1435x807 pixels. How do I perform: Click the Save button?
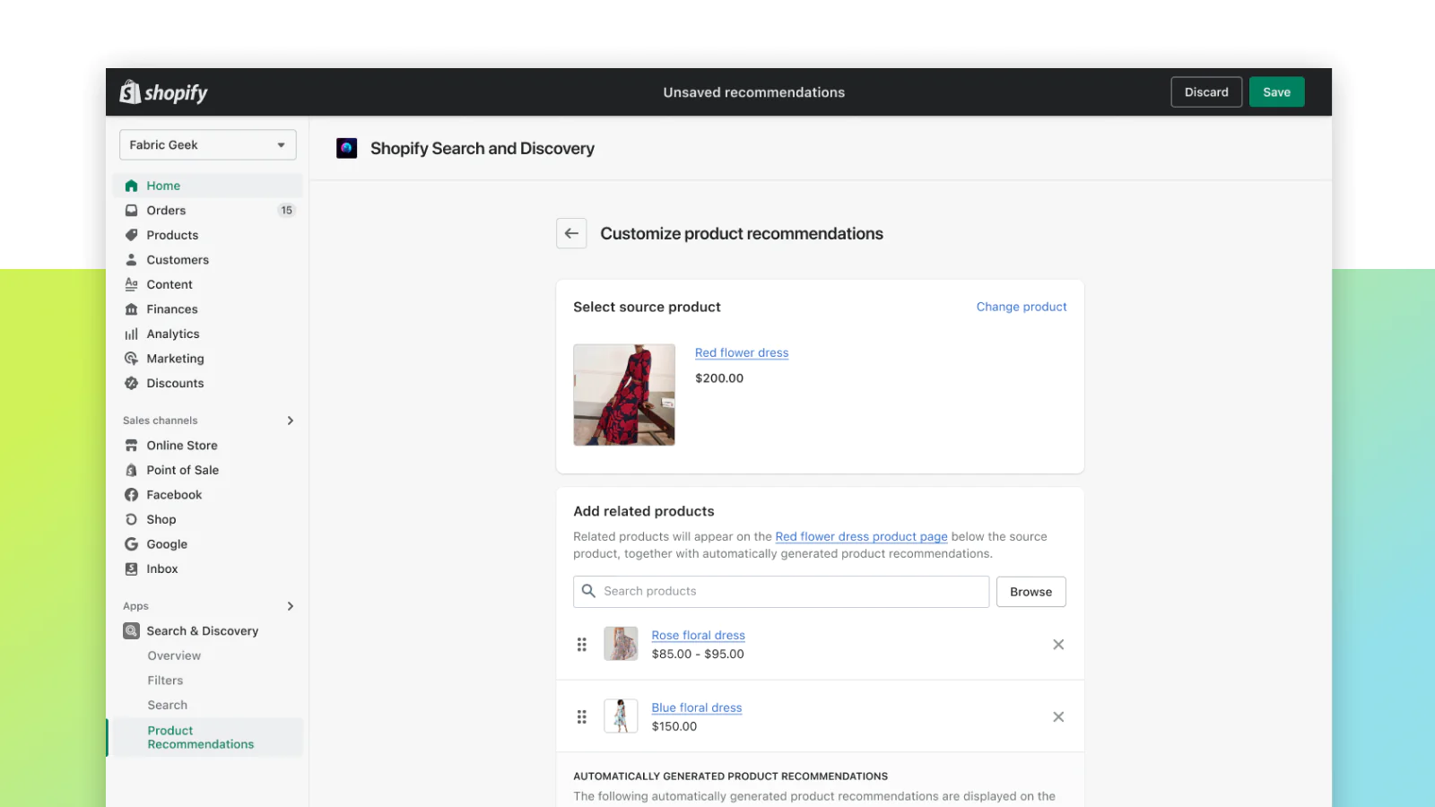[x=1276, y=91]
